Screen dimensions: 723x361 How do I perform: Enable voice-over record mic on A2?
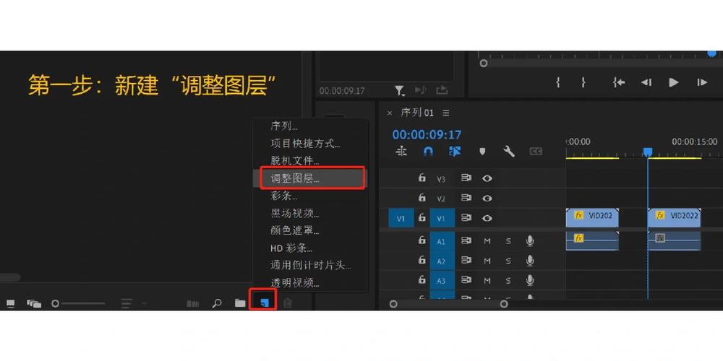(530, 261)
